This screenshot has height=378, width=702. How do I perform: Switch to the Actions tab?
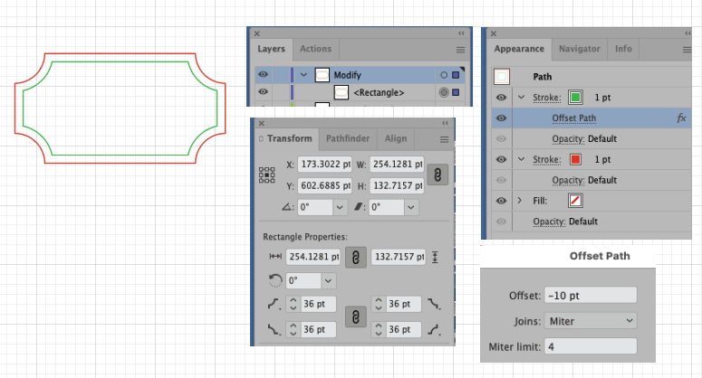tap(315, 49)
